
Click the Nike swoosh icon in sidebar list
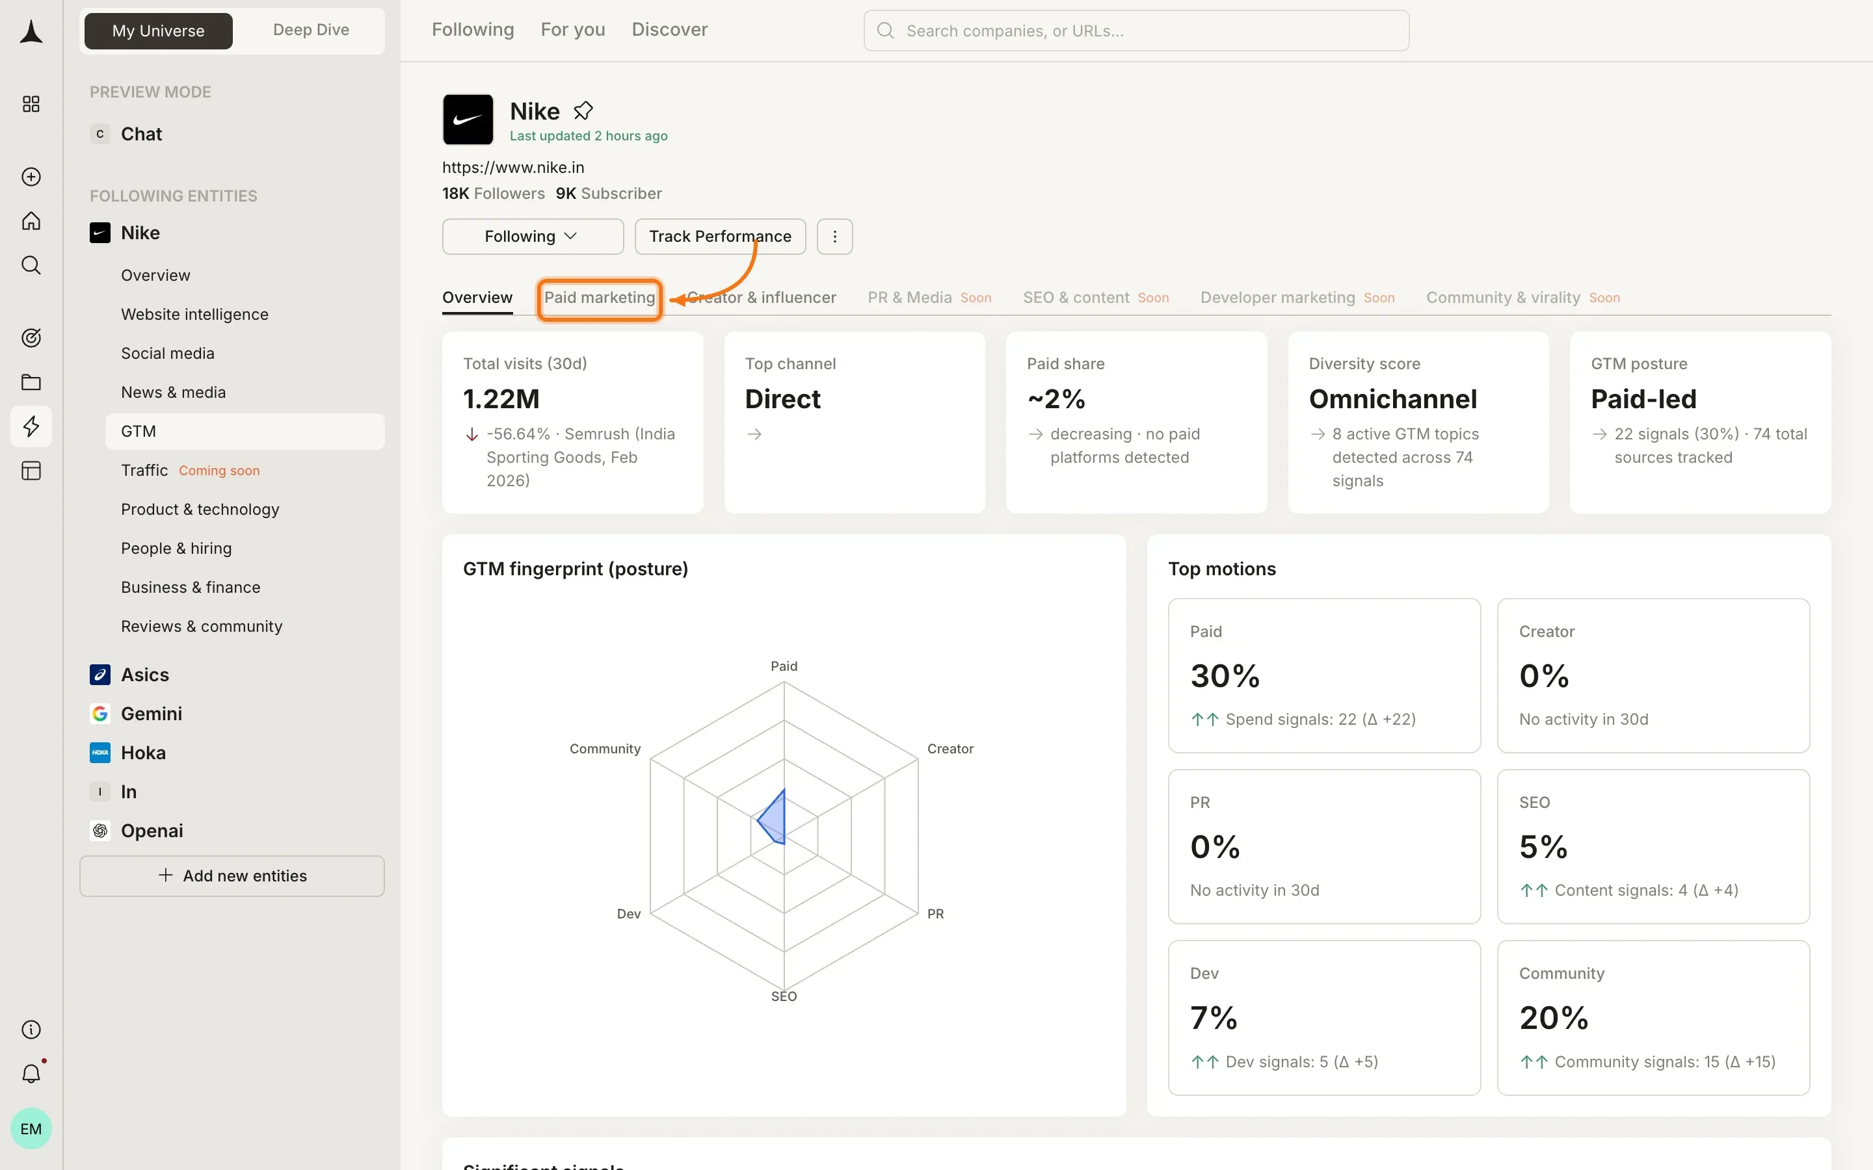coord(100,233)
